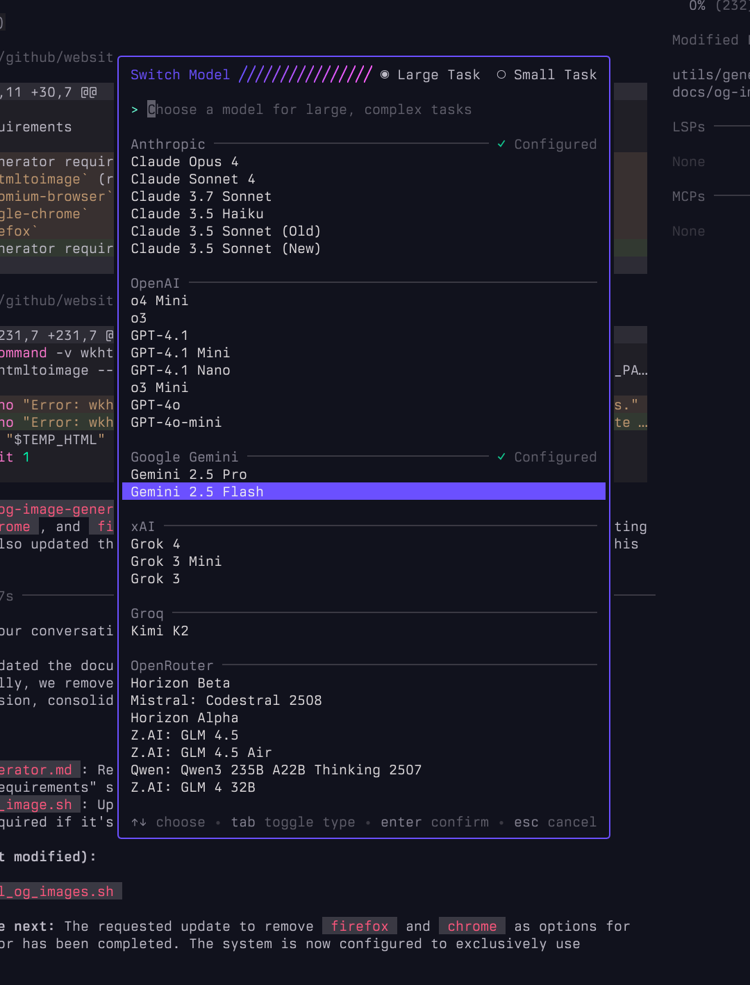The image size is (750, 985).
Task: Click the Anthropic Configured checkmark
Action: [501, 145]
